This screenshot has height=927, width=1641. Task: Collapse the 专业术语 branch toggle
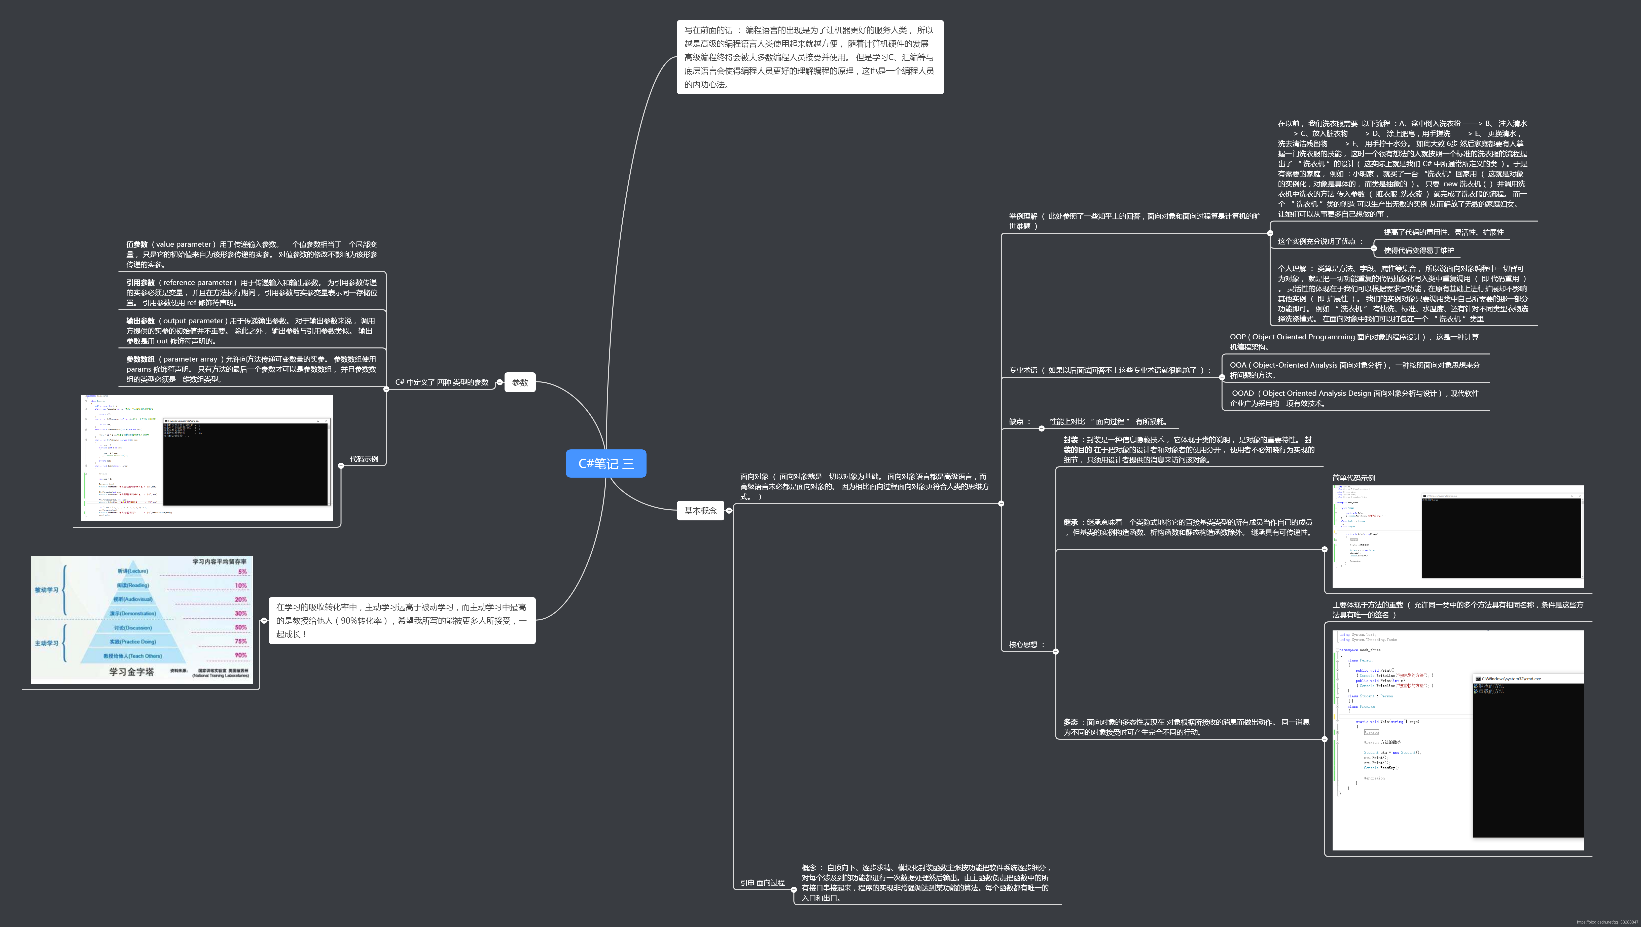[x=1222, y=377]
